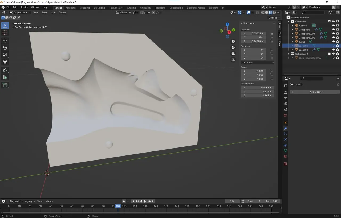
Task: Hide mold.02 in the viewport
Action: 333,50
